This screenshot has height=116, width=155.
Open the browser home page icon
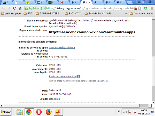click(20, 8)
